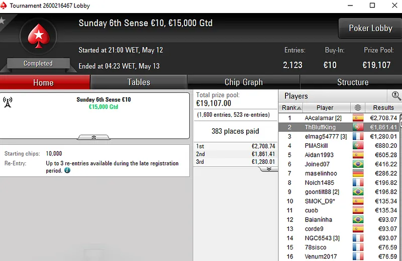The height and width of the screenshot is (261, 402).
Task: Sort by the Results column header
Action: [x=383, y=108]
